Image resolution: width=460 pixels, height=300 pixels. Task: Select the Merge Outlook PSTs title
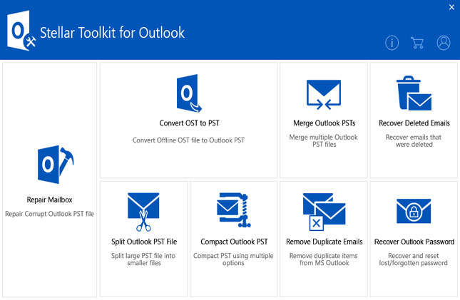pos(324,123)
